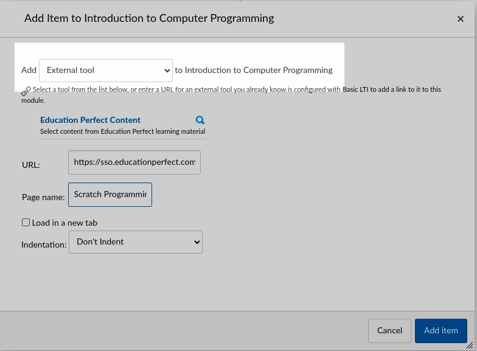This screenshot has width=477, height=351.
Task: Click the Add Item to Introduction dialog title
Action: (x=149, y=18)
